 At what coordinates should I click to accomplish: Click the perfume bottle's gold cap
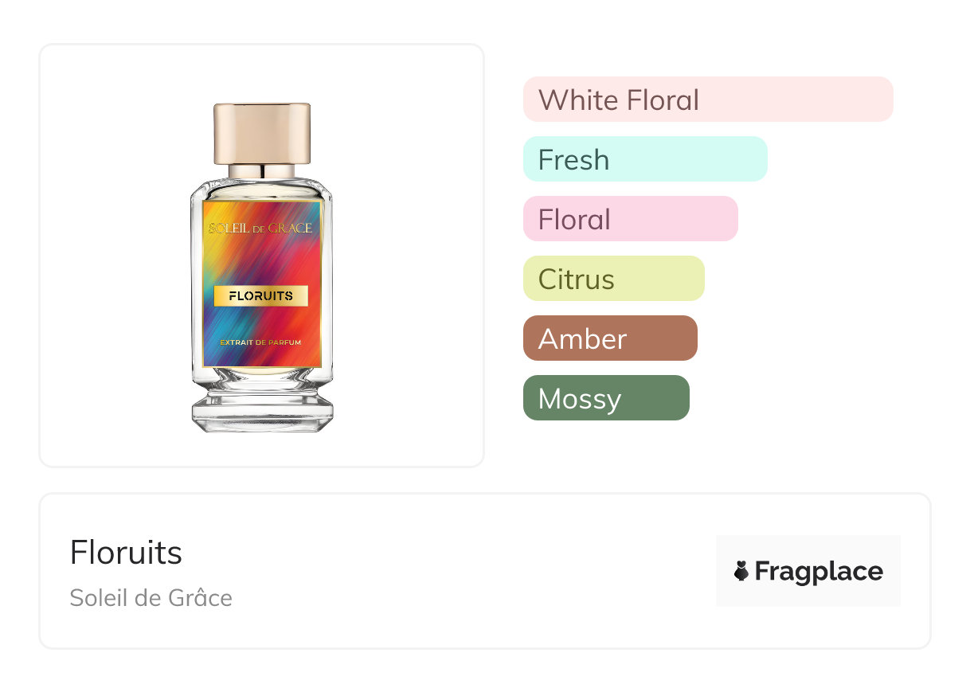coord(261,132)
